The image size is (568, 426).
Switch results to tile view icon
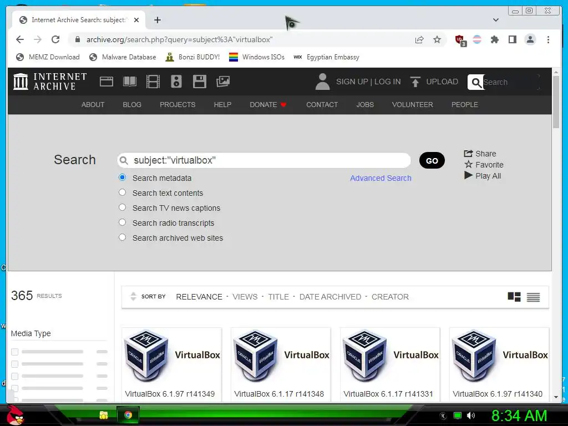tap(514, 297)
